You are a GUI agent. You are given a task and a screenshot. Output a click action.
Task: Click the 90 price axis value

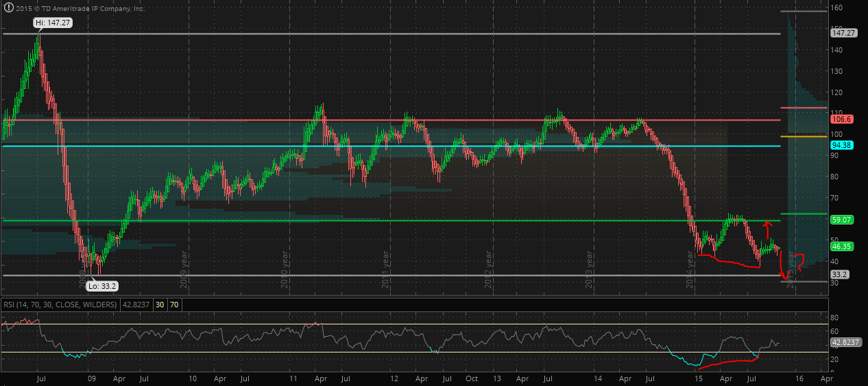click(x=834, y=155)
